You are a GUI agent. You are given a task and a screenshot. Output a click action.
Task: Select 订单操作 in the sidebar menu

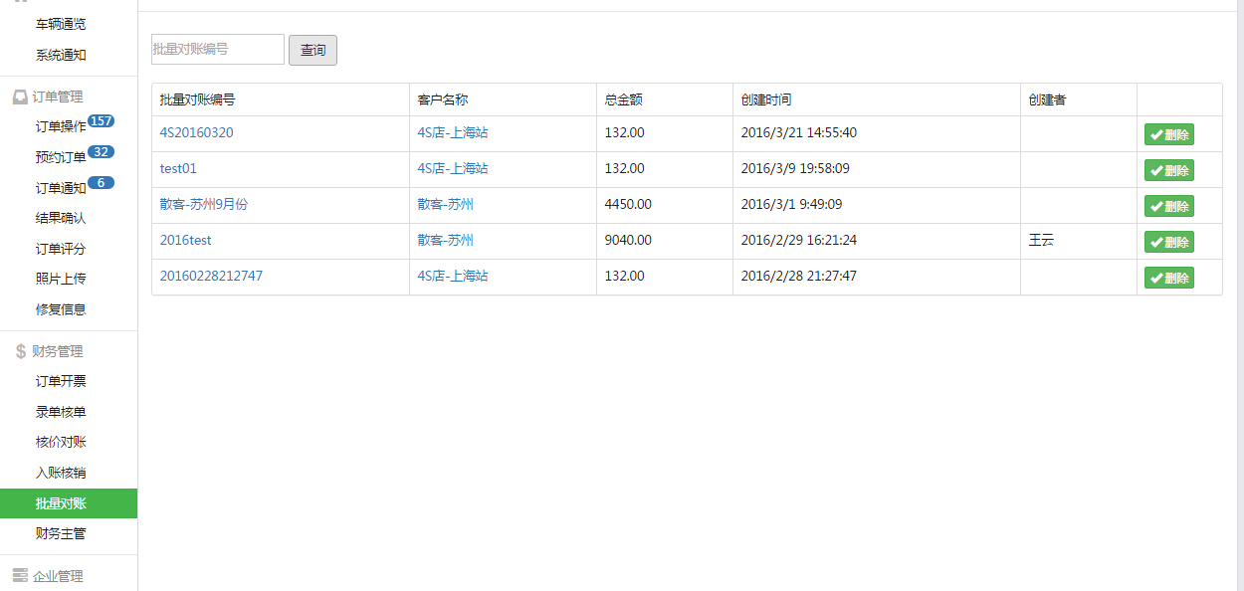click(x=61, y=126)
